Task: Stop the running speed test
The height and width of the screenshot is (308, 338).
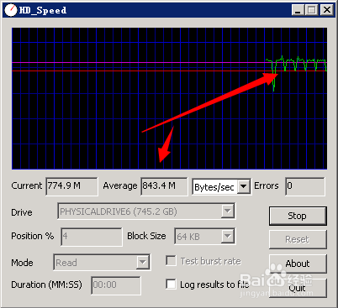Action: (298, 216)
